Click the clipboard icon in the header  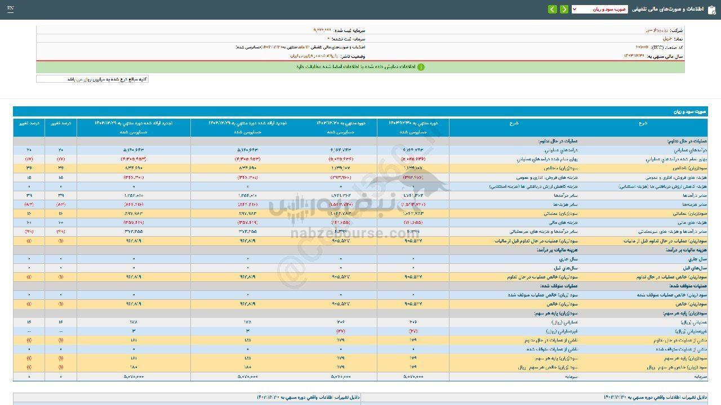pyautogui.click(x=712, y=10)
